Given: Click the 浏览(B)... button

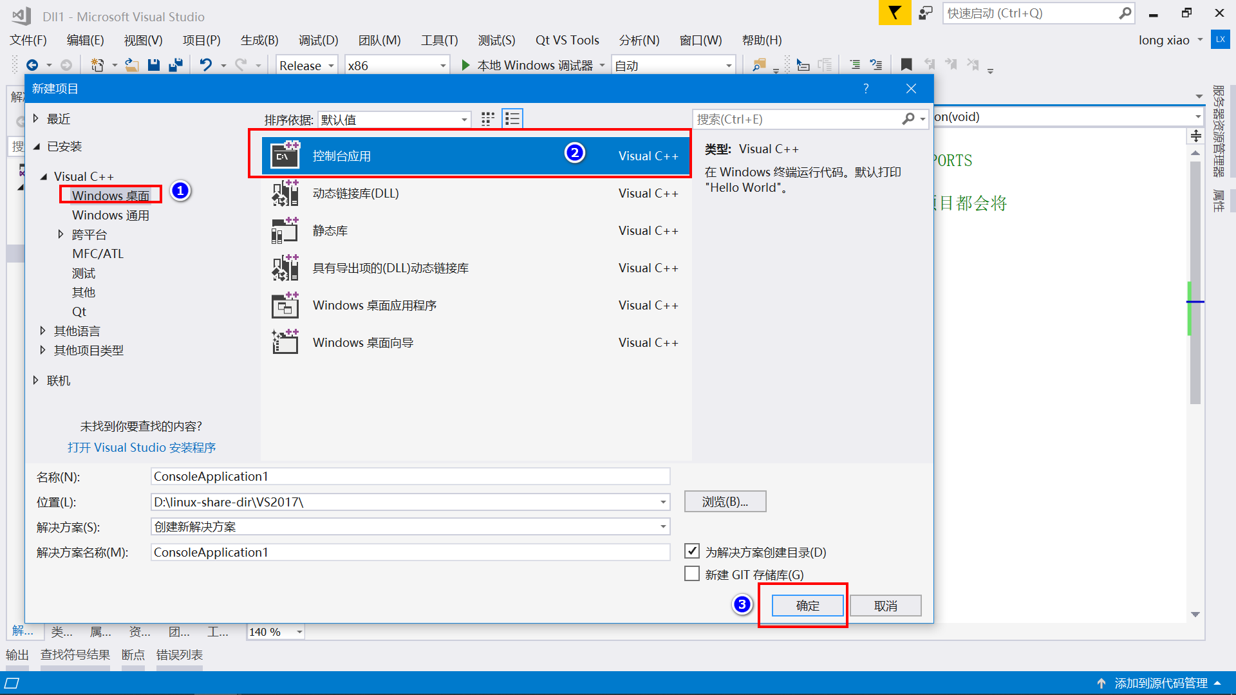Looking at the screenshot, I should coord(725,501).
